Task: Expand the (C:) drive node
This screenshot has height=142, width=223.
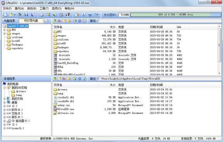Action: coord(5,106)
